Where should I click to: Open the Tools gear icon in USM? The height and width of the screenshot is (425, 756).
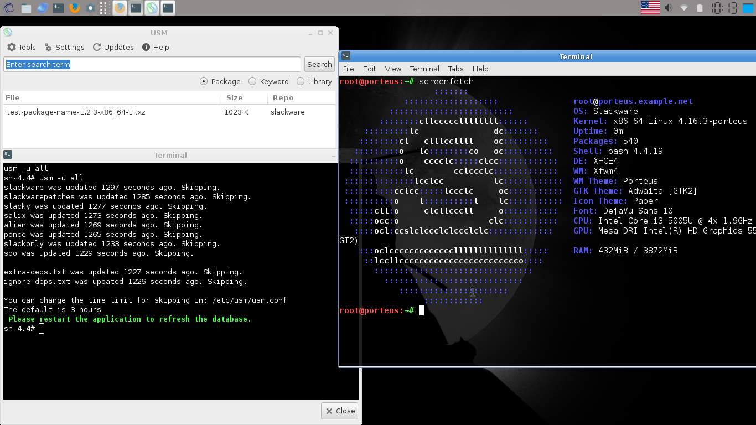click(11, 47)
